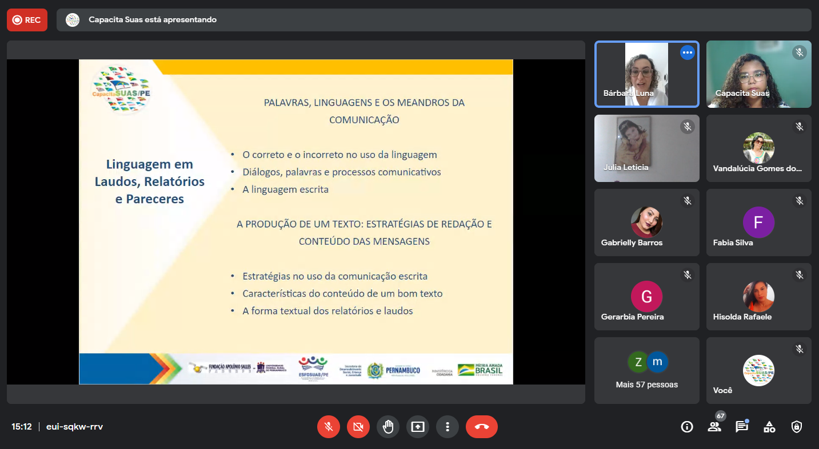The width and height of the screenshot is (819, 449).
Task: Select Julia Leticia's video tile
Action: (646, 148)
